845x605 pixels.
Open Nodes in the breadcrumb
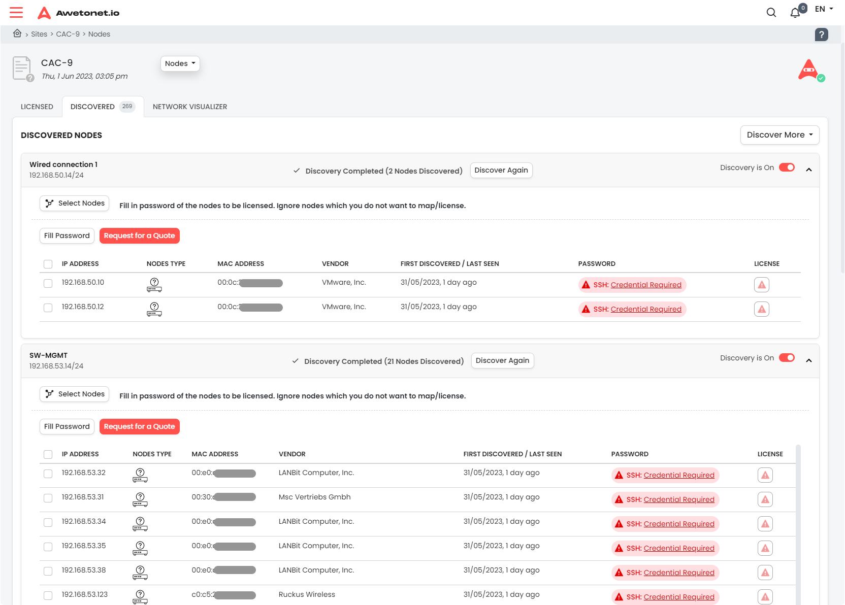click(99, 34)
